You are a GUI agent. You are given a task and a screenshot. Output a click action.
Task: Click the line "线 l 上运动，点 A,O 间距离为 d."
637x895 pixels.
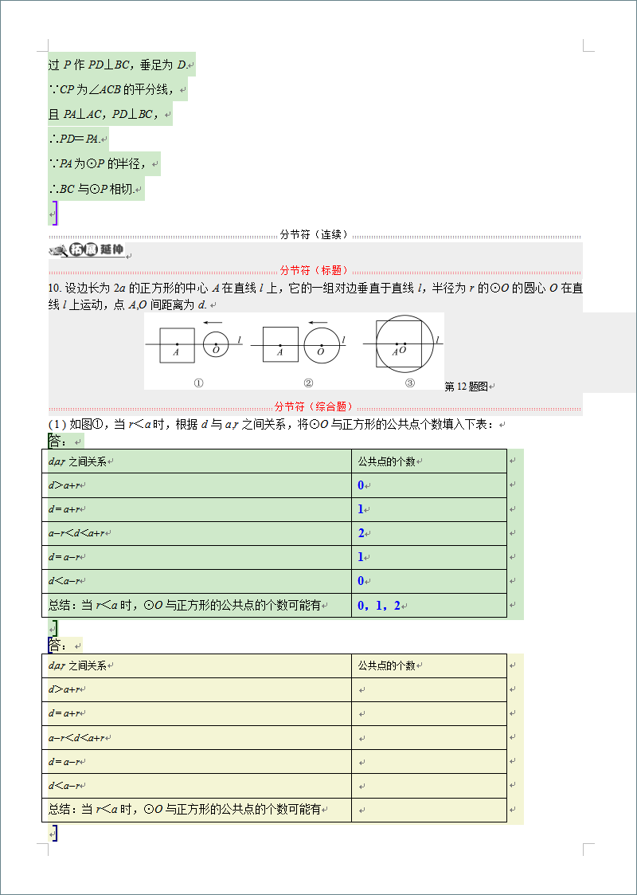click(x=127, y=304)
